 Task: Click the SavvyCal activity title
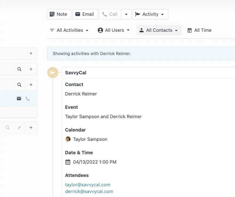76,73
